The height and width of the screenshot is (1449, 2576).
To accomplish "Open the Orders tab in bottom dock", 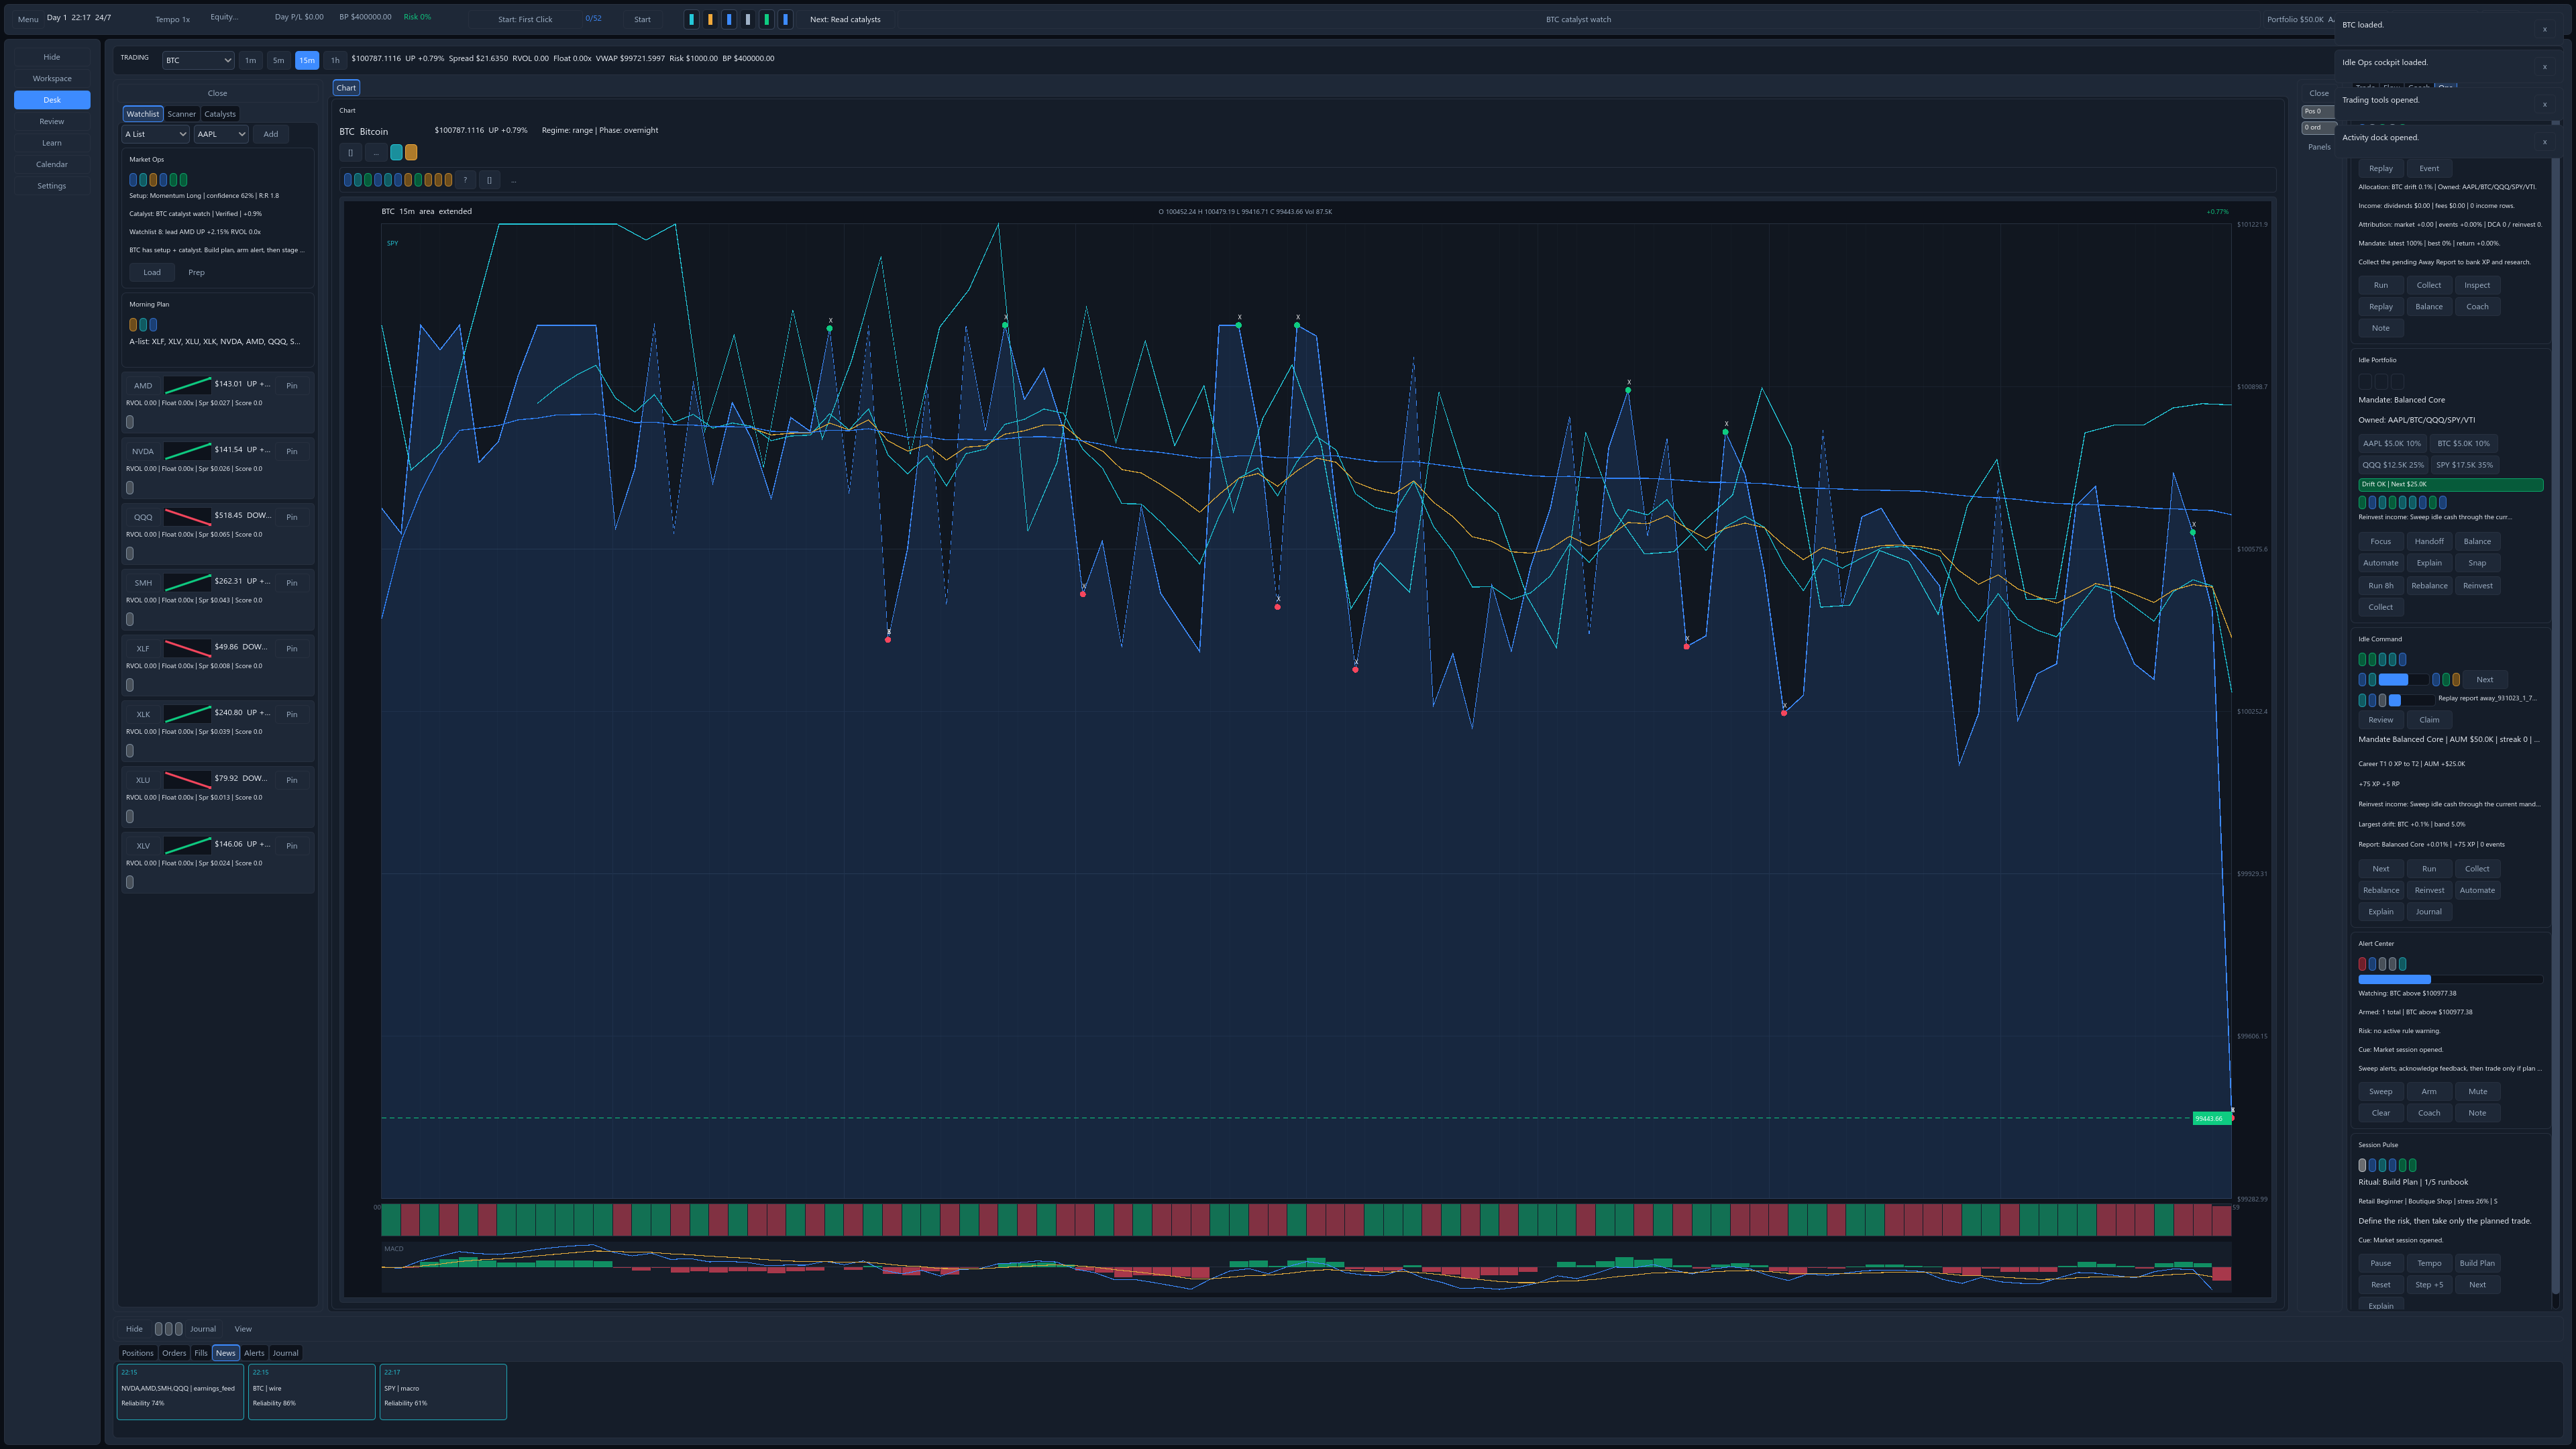I will [174, 1353].
